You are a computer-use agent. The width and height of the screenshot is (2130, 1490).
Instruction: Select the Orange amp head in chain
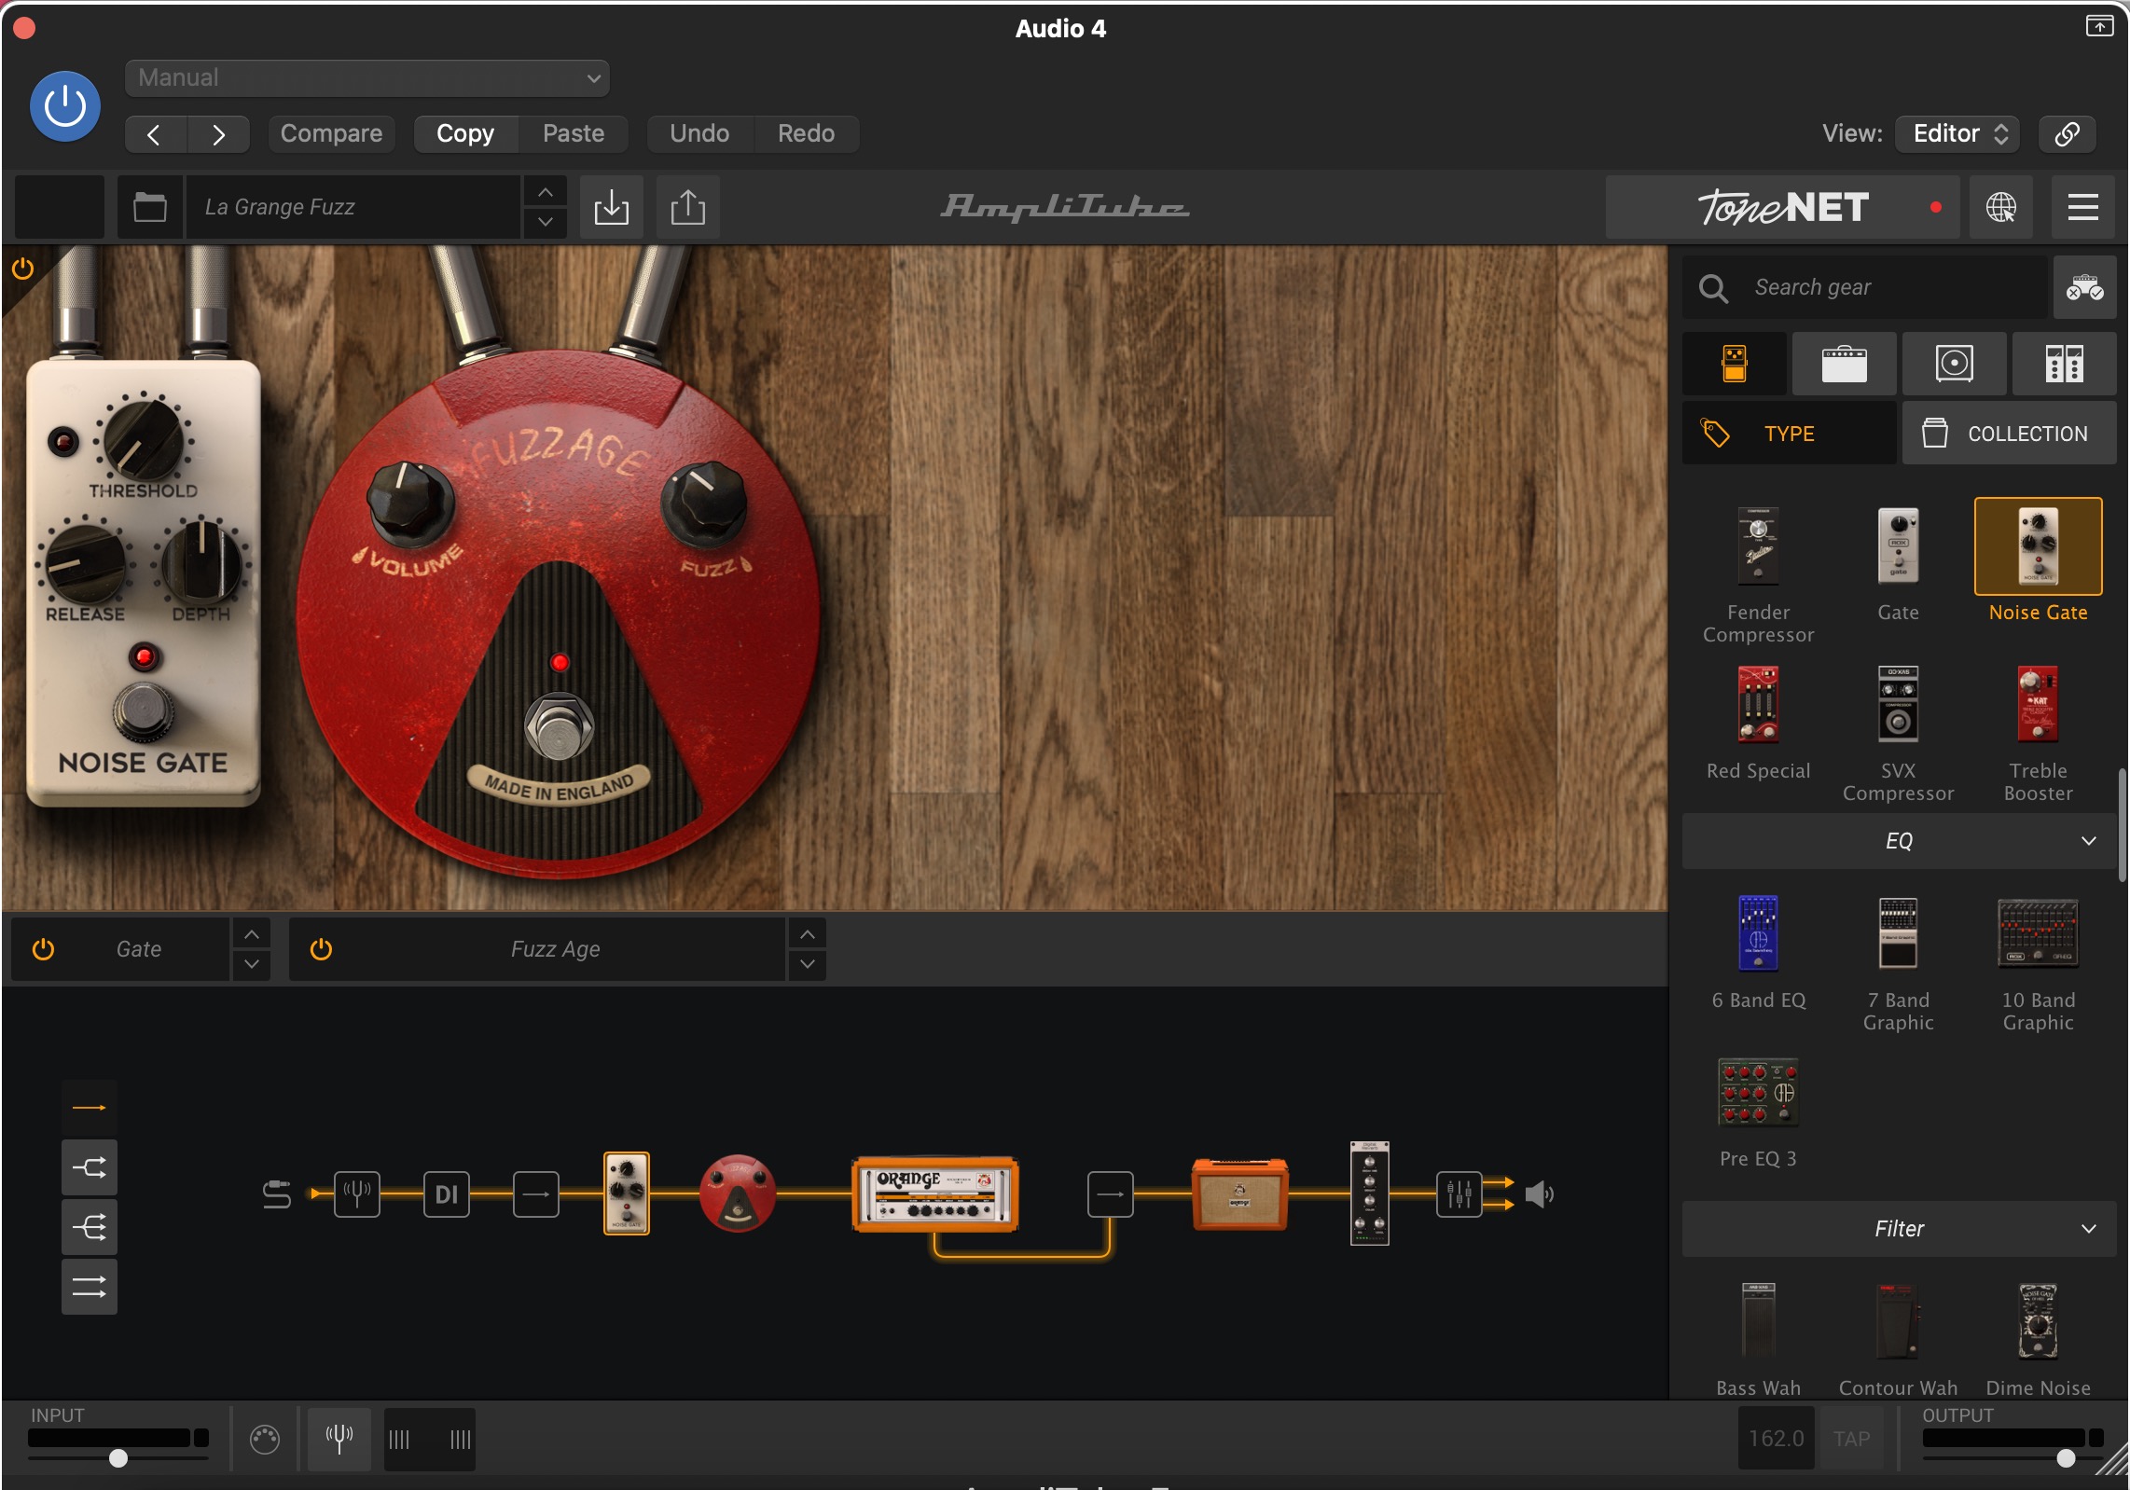[x=935, y=1194]
